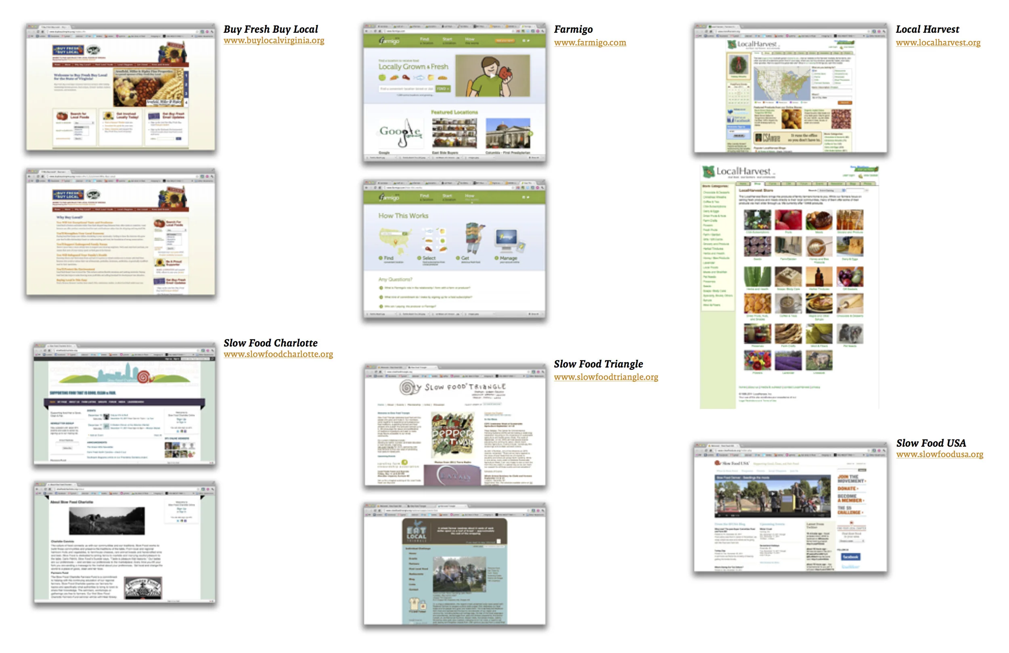Click the twitter logo on Slow Food USA

point(850,567)
